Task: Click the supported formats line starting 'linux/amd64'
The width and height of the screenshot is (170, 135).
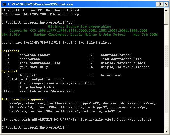Action: point(79,107)
